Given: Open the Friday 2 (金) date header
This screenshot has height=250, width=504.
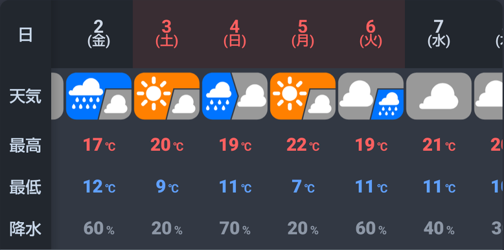Looking at the screenshot, I should tap(98, 34).
